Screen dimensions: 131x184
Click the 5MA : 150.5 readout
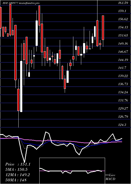pyautogui.click(x=16, y=170)
